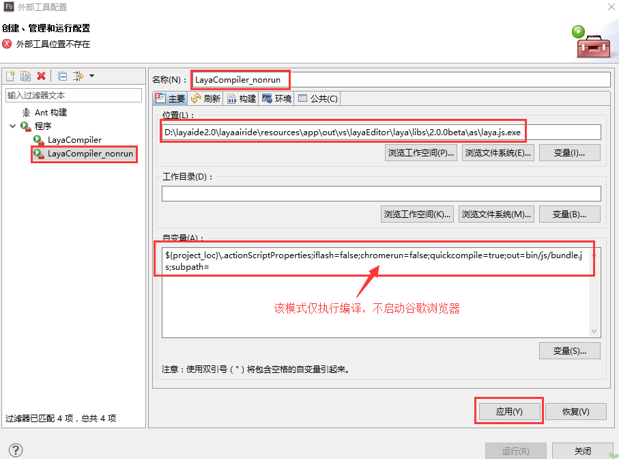Switch to 构建 tab
Screen dimensions: 619x459
[x=241, y=98]
